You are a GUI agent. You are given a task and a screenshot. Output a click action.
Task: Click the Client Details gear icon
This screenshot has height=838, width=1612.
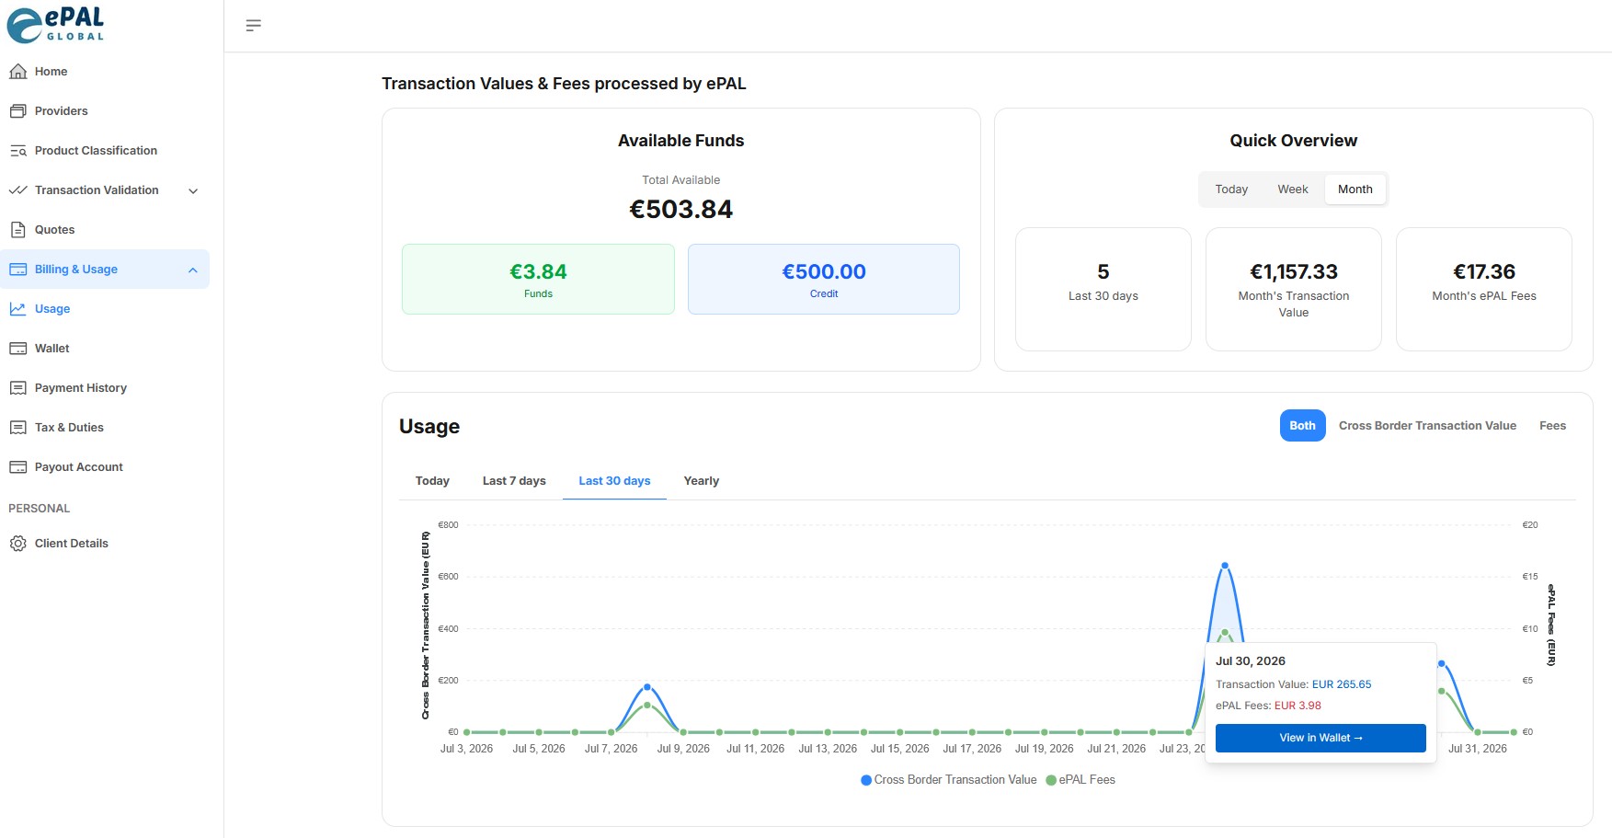pyautogui.click(x=17, y=544)
